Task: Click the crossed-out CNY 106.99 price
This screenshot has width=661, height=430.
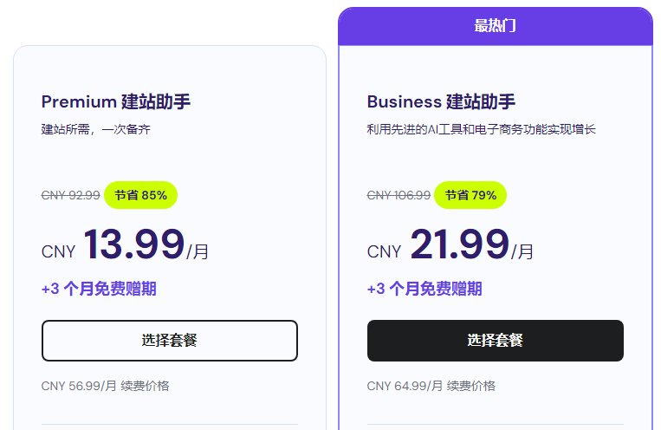Action: tap(399, 195)
